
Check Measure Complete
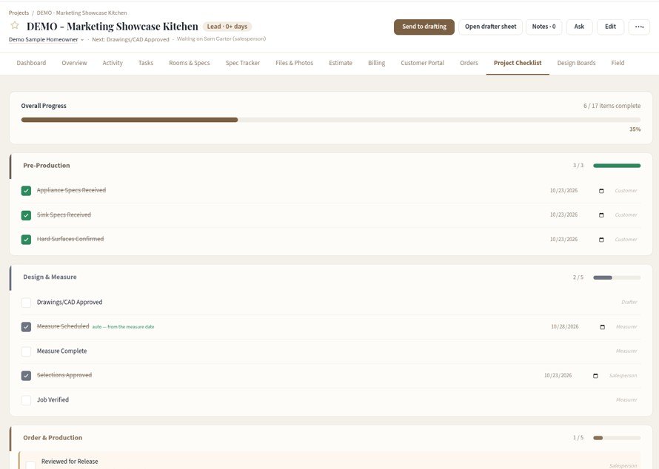26,351
